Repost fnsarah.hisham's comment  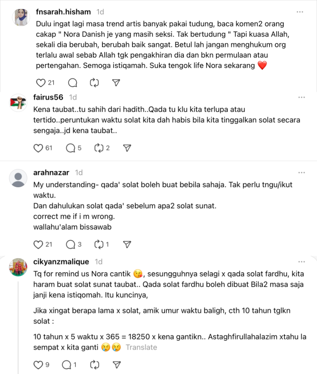tap(95, 83)
